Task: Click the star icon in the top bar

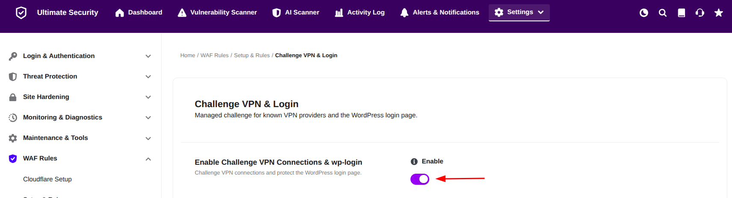Action: [719, 13]
